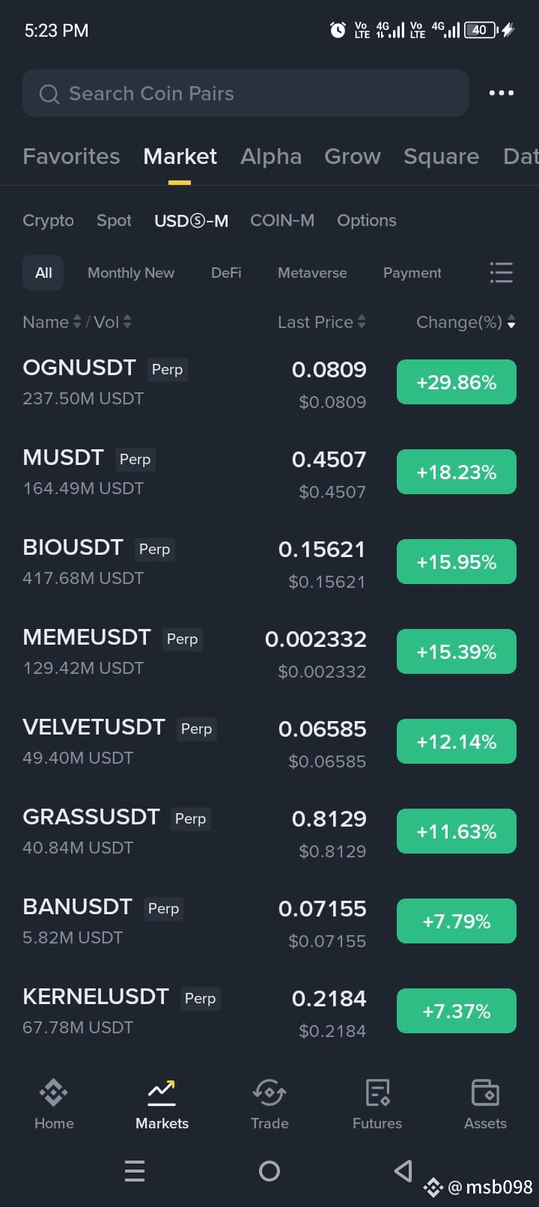This screenshot has width=539, height=1207.
Task: Select the Monthly New filter chip
Action: [x=131, y=273]
